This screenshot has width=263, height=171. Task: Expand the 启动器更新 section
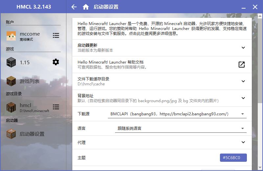(243, 48)
